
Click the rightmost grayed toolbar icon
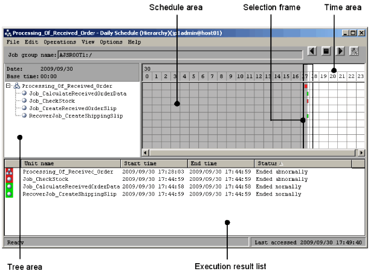[x=354, y=51]
